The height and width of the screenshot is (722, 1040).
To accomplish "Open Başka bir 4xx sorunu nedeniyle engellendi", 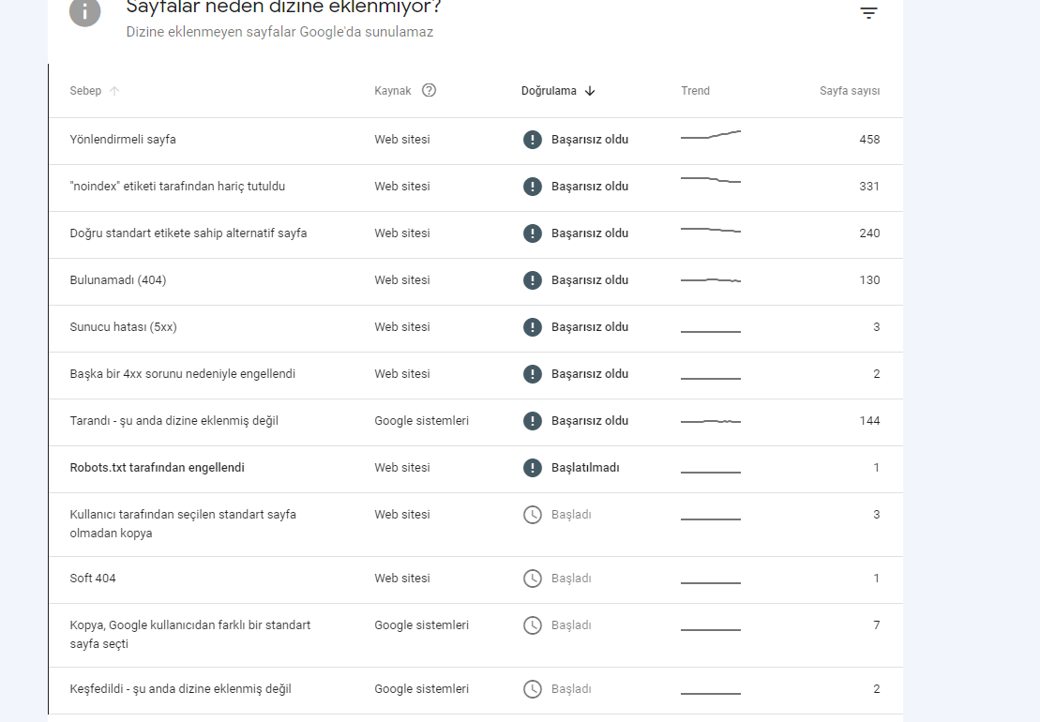I will point(476,374).
